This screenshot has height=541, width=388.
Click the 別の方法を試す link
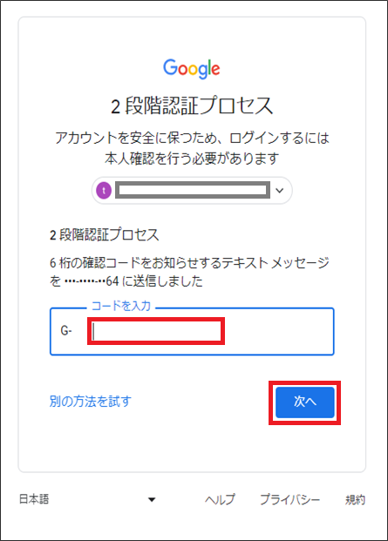[91, 402]
